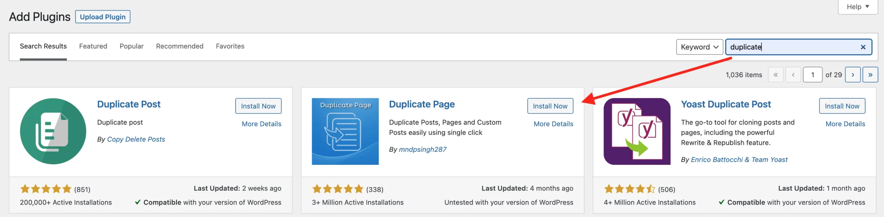Open the Keyword search type dropdown
The width and height of the screenshot is (884, 217).
[x=700, y=47]
